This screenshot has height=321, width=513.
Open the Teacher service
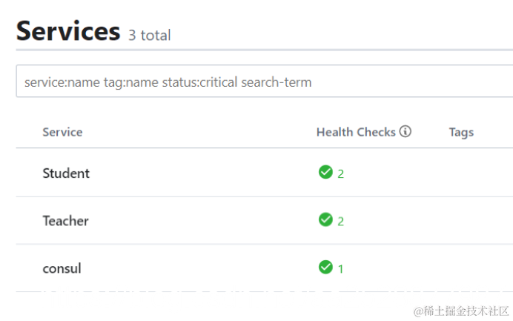[x=65, y=221]
